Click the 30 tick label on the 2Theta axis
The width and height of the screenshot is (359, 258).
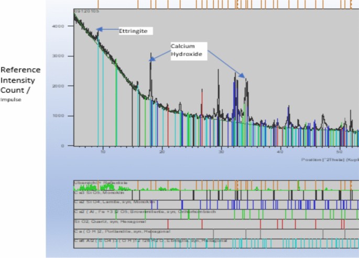tap(221, 152)
